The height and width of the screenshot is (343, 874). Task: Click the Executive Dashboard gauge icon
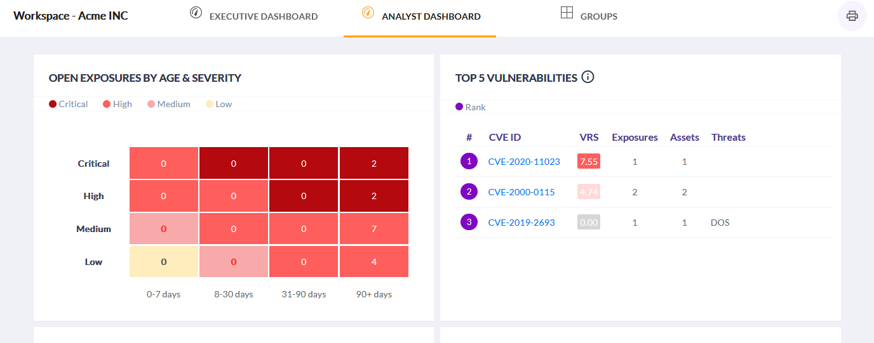tap(196, 13)
